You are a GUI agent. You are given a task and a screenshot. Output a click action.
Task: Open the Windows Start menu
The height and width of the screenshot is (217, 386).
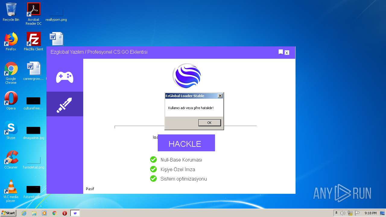(8, 213)
